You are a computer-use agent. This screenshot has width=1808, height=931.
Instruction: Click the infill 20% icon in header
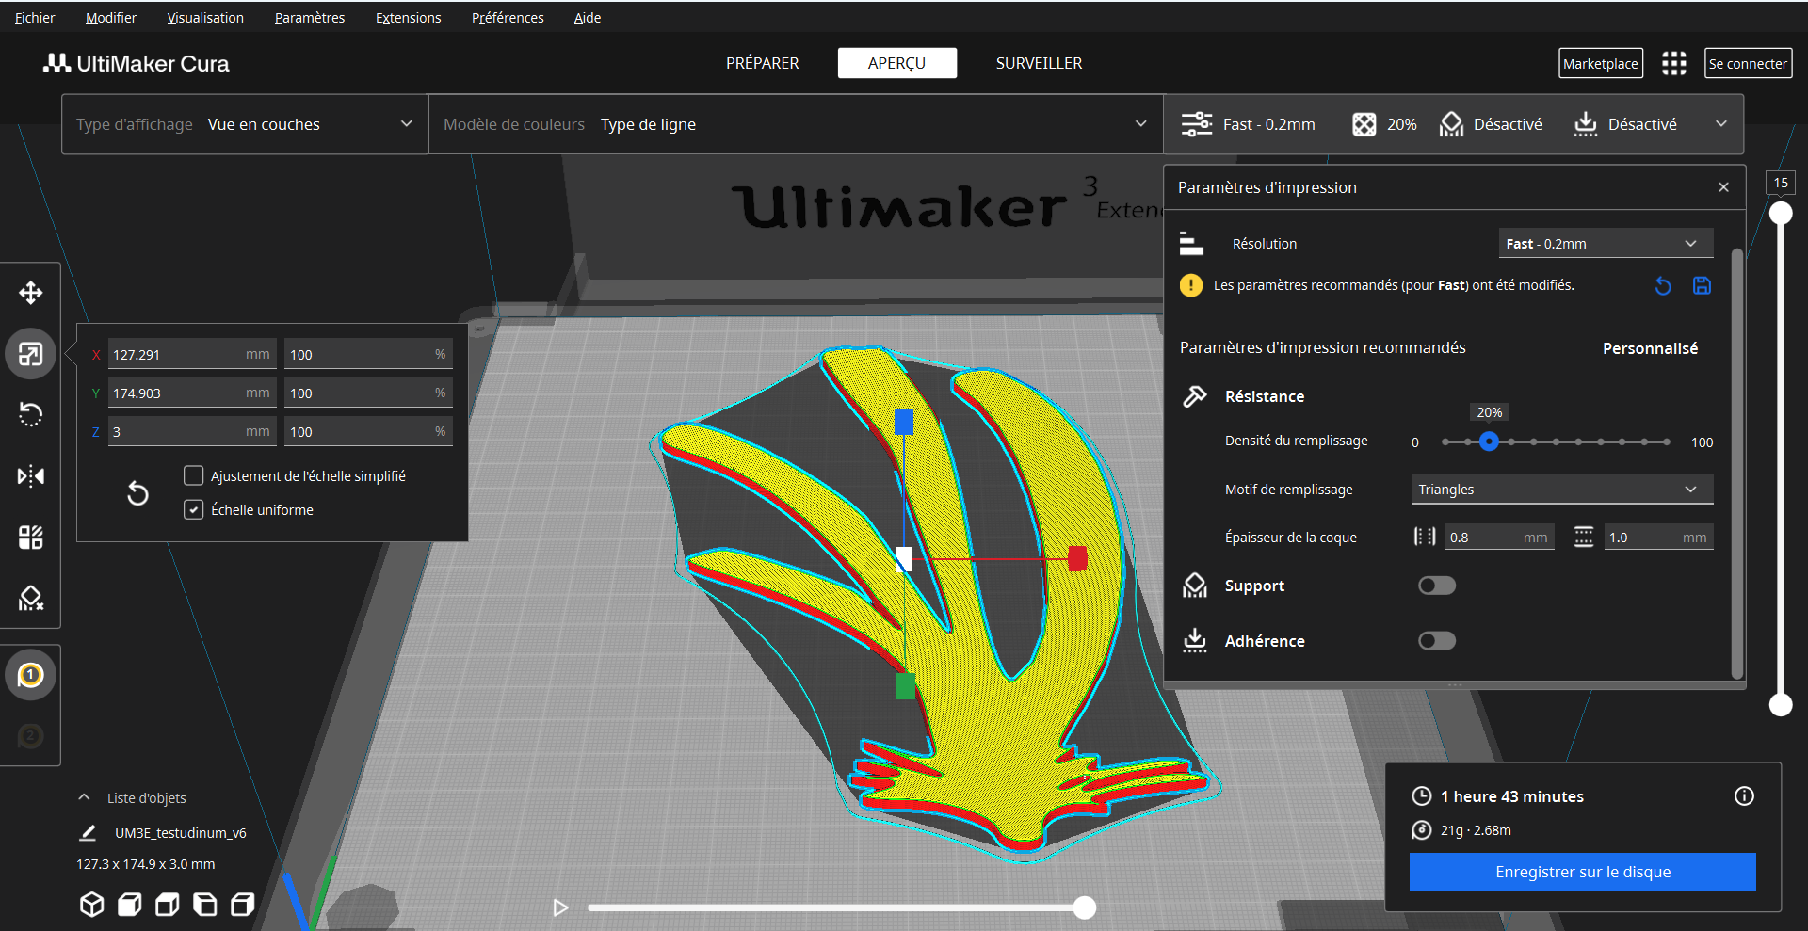[1364, 124]
